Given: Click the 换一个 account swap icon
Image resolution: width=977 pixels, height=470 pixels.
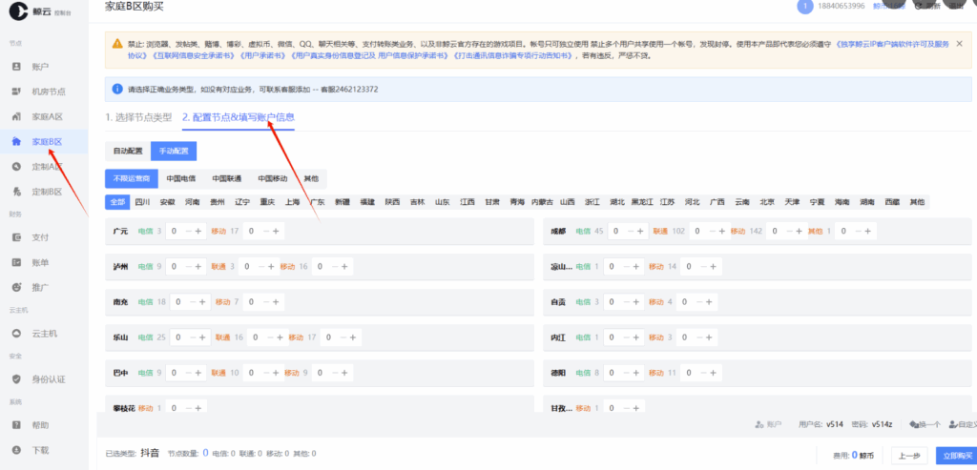Looking at the screenshot, I should (x=914, y=424).
